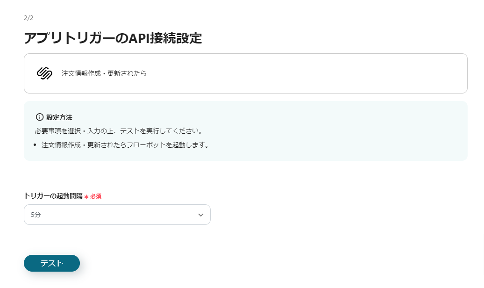
Task: Click the Square app logo icon
Action: point(44,73)
